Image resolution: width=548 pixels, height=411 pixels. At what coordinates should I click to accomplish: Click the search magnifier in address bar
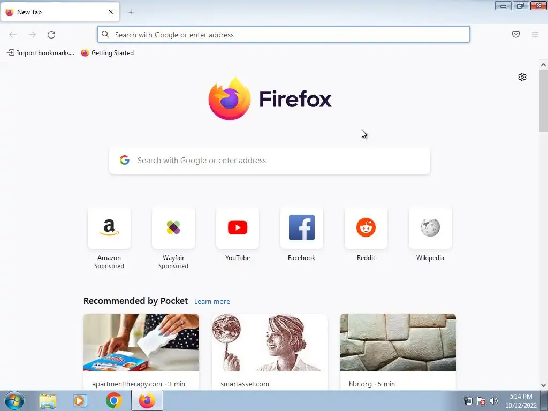point(105,34)
